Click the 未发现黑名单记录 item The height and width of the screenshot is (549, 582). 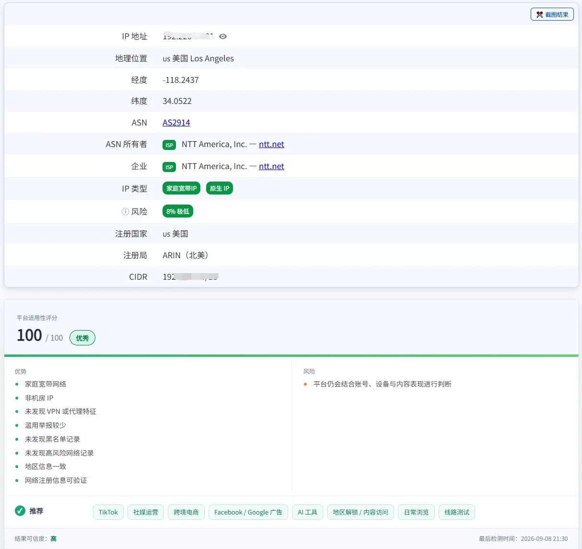click(x=52, y=439)
